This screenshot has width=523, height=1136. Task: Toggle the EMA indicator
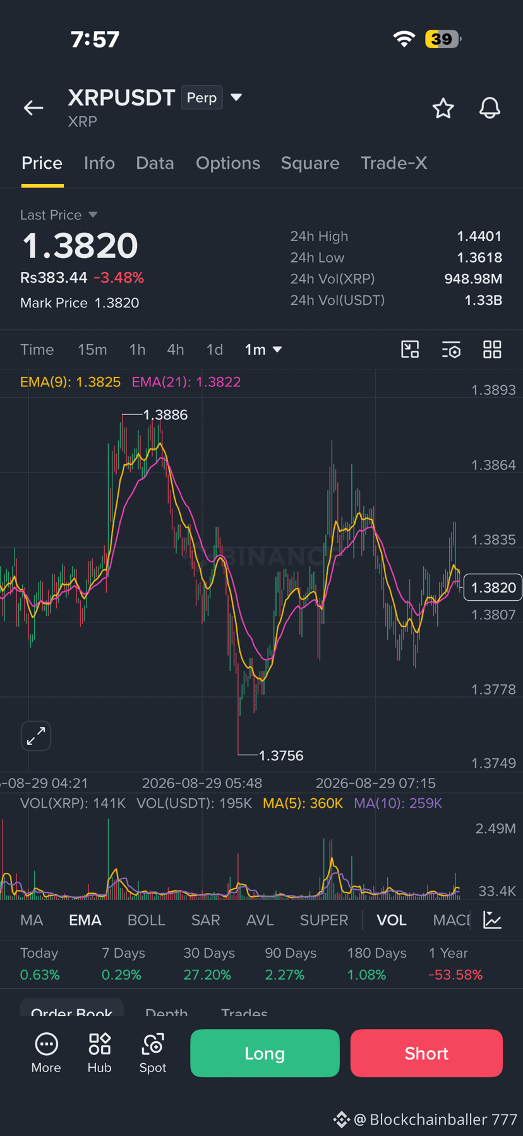coord(85,920)
